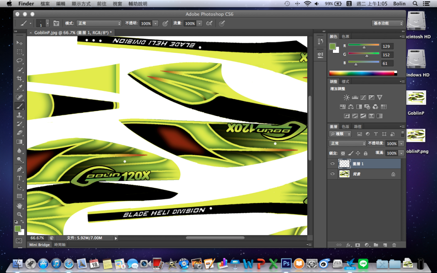The image size is (437, 273).
Task: Open the Properties panel icon
Action: tap(320, 55)
